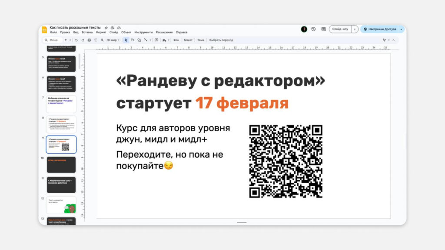Click the orange text '17 февраля'
Screen dimensions: 445x250
pyautogui.click(x=242, y=103)
